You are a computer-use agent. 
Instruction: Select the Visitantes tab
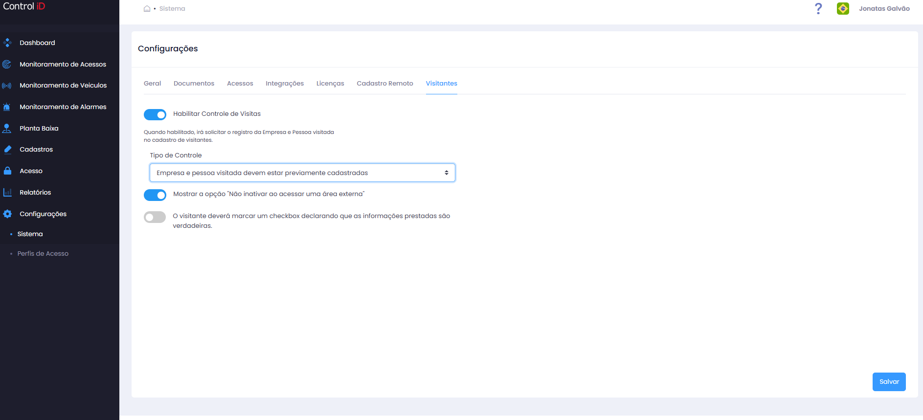[442, 84]
